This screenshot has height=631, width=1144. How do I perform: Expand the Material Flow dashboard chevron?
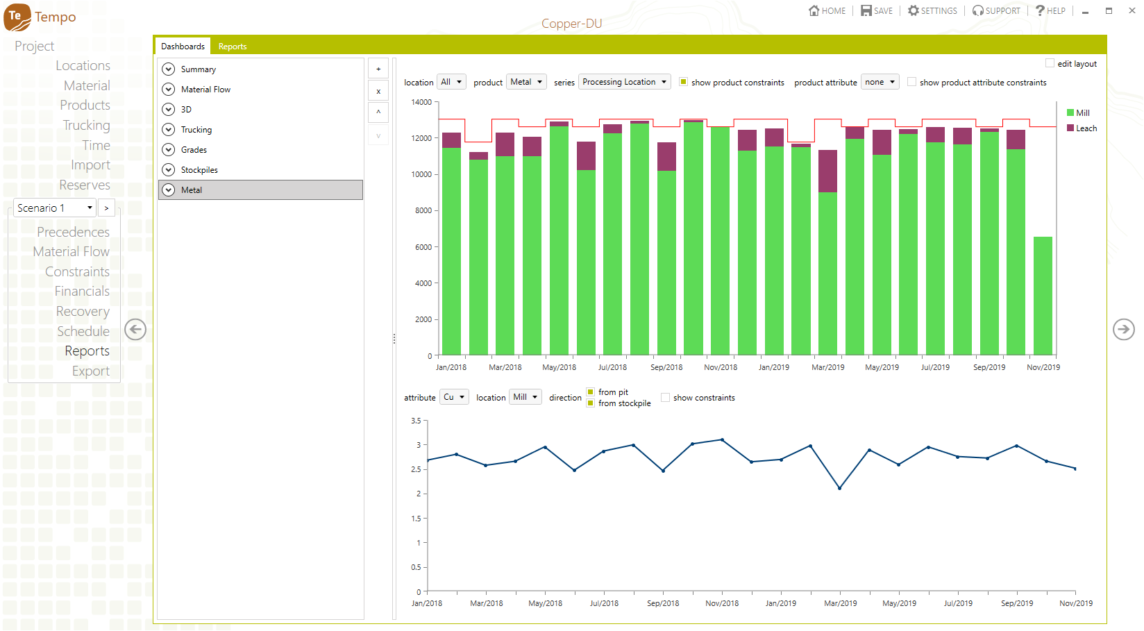tap(168, 90)
